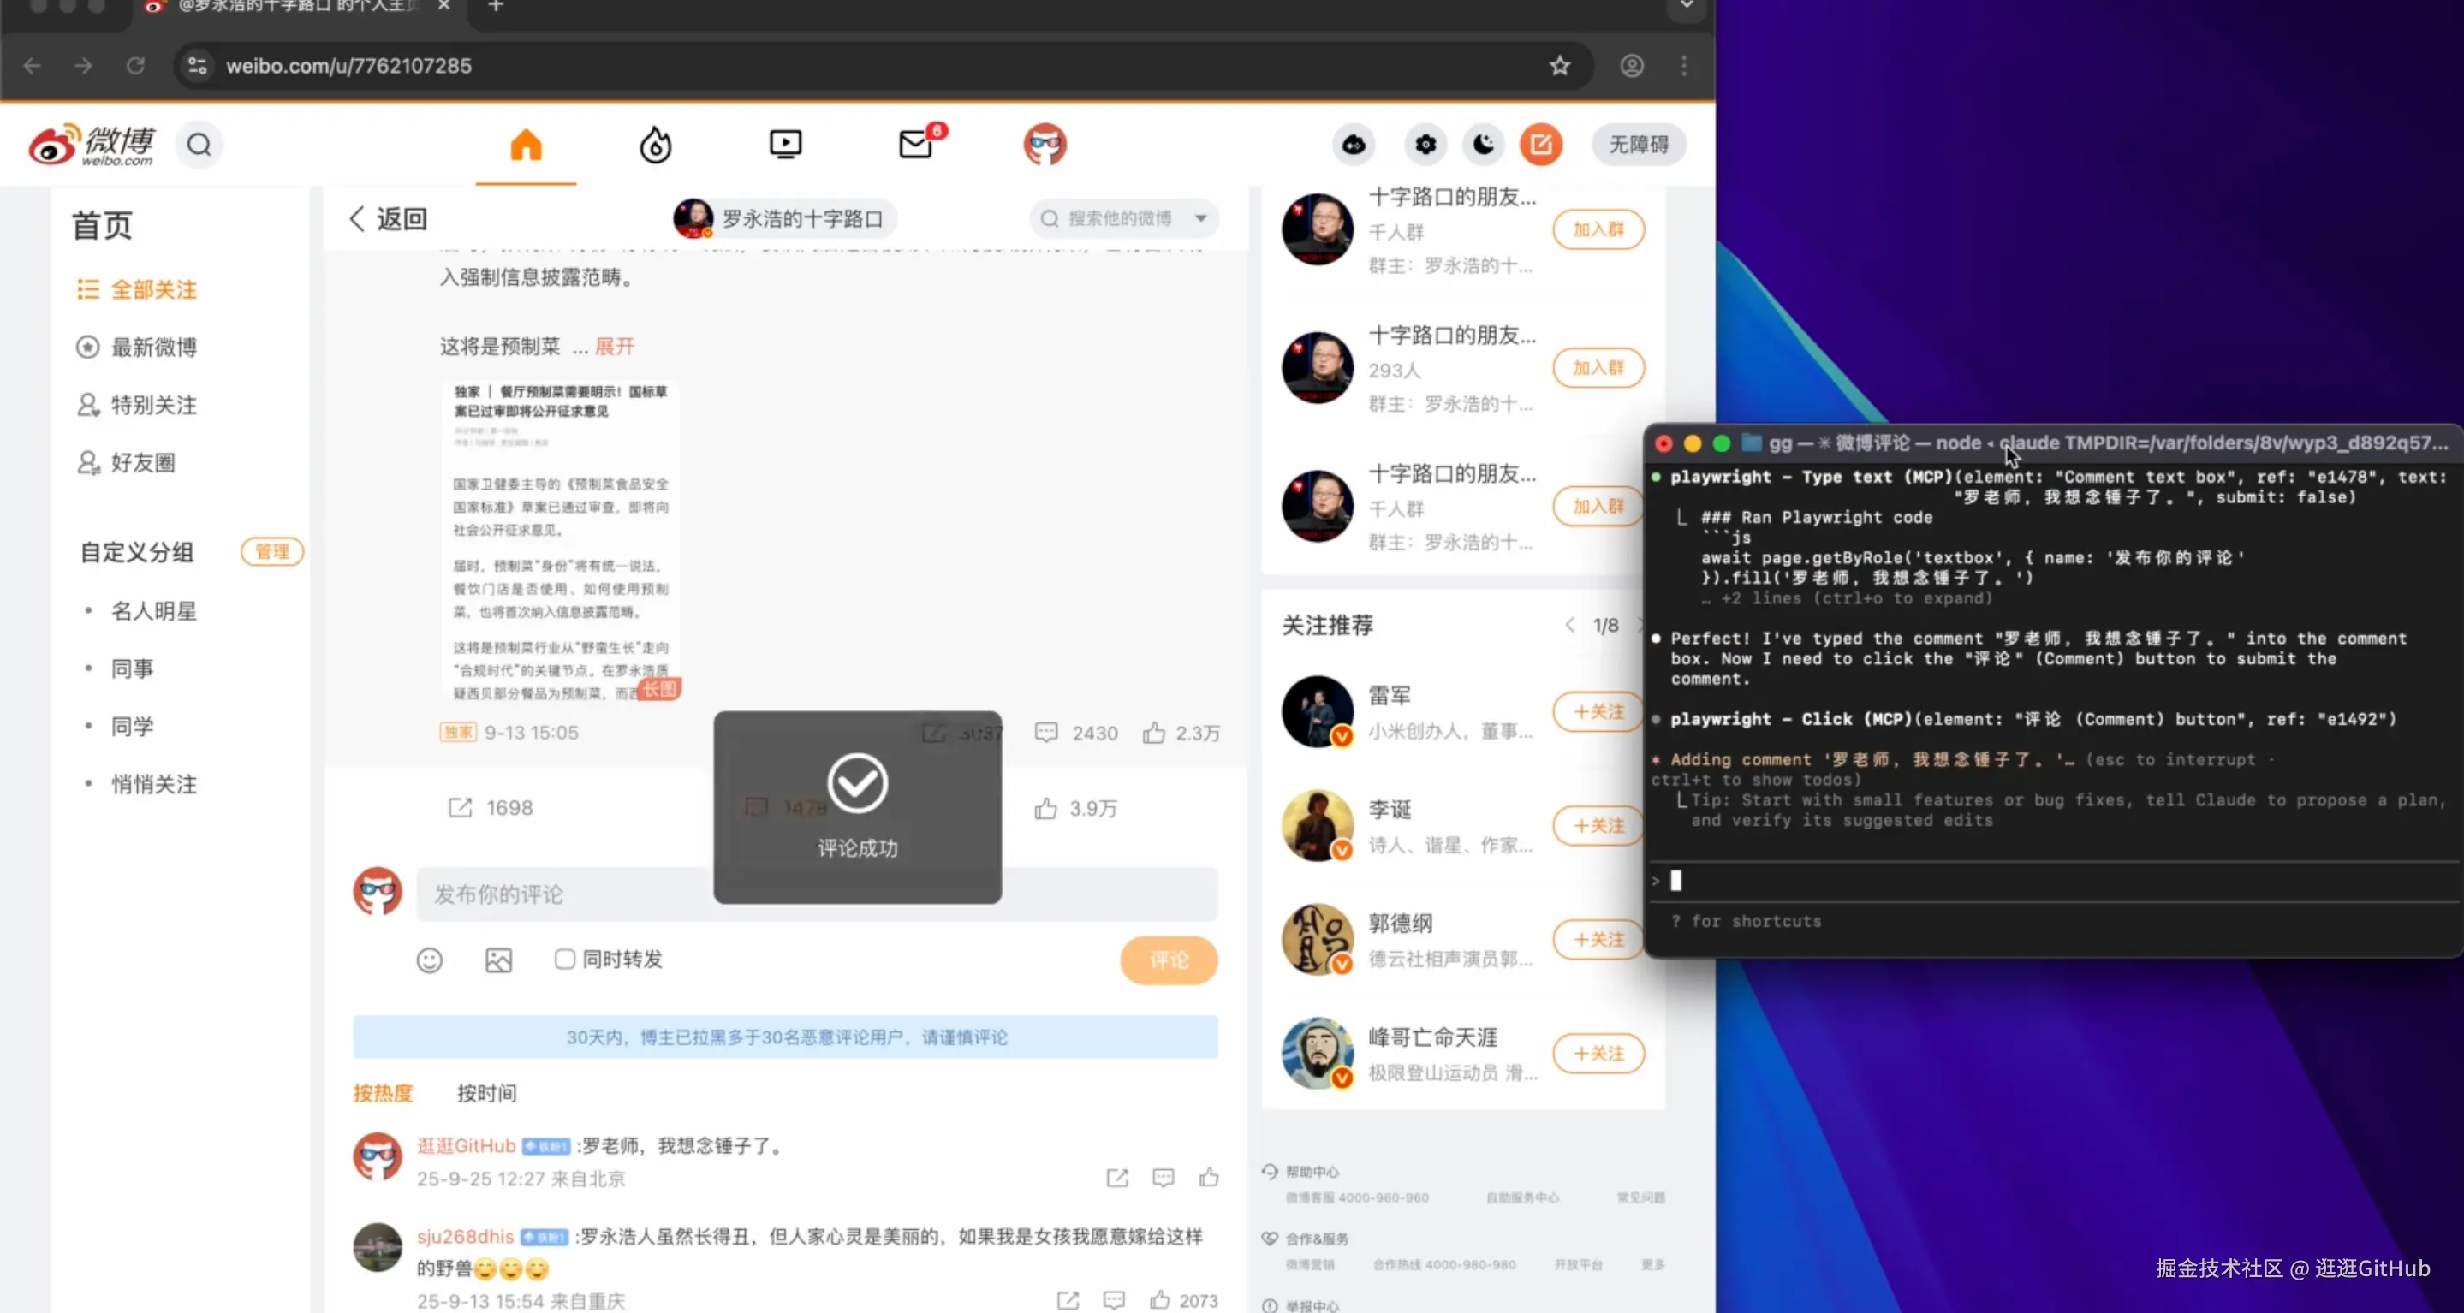Toggle 无障碍 accessibility mode
This screenshot has height=1313, width=2464.
pyautogui.click(x=1639, y=146)
